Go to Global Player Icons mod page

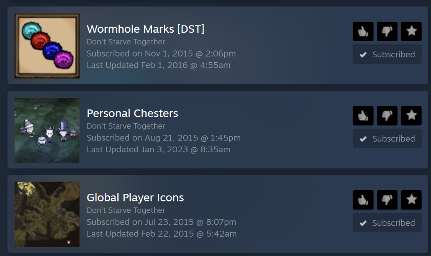click(x=135, y=197)
